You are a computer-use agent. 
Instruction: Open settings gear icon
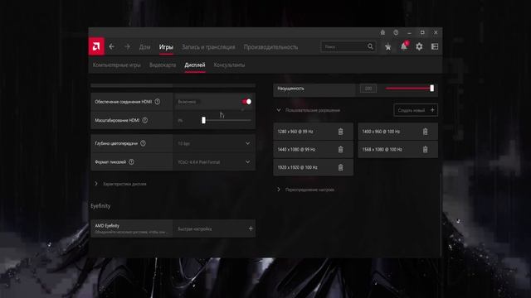419,46
